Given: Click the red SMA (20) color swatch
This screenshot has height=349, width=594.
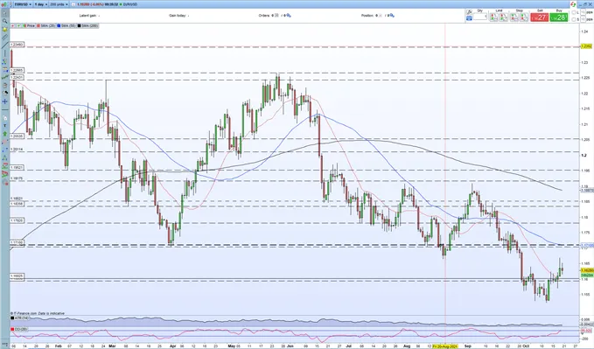Looking at the screenshot, I should click(x=38, y=25).
